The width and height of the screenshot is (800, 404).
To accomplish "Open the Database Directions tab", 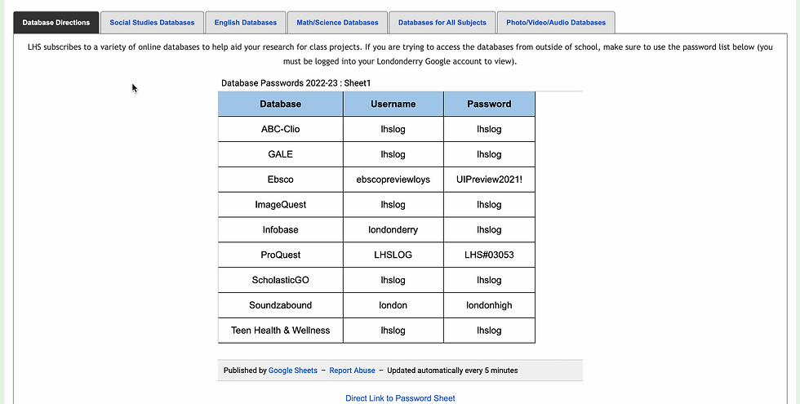I will [x=56, y=23].
